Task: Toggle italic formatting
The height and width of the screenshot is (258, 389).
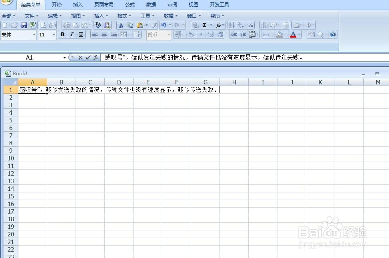Action: tap(71, 34)
